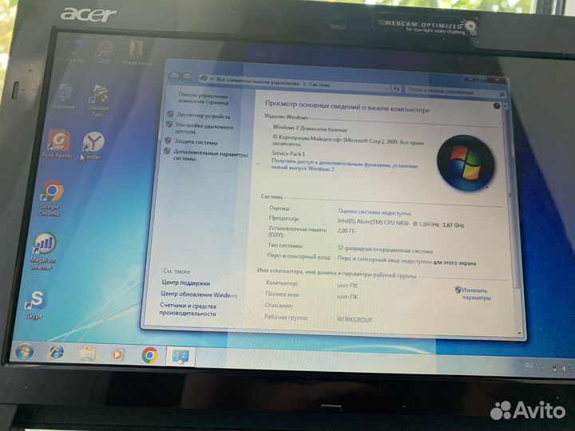Open Счетчики и средства производительности link
Image resolution: width=575 pixels, height=431 pixels.
[x=188, y=310]
